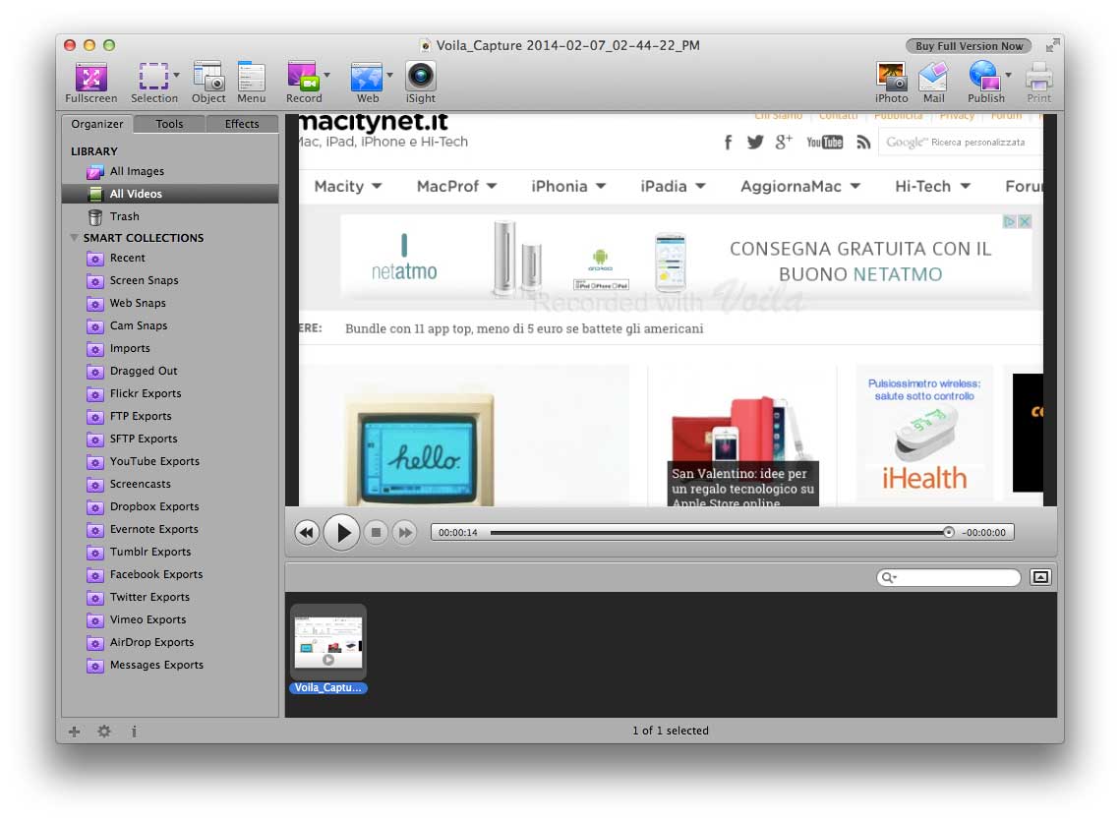The width and height of the screenshot is (1120, 821).
Task: Add a new collection with plus icon
Action: pyautogui.click(x=75, y=731)
